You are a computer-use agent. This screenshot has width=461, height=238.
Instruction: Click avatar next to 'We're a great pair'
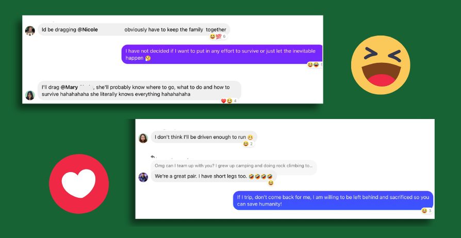click(x=143, y=177)
